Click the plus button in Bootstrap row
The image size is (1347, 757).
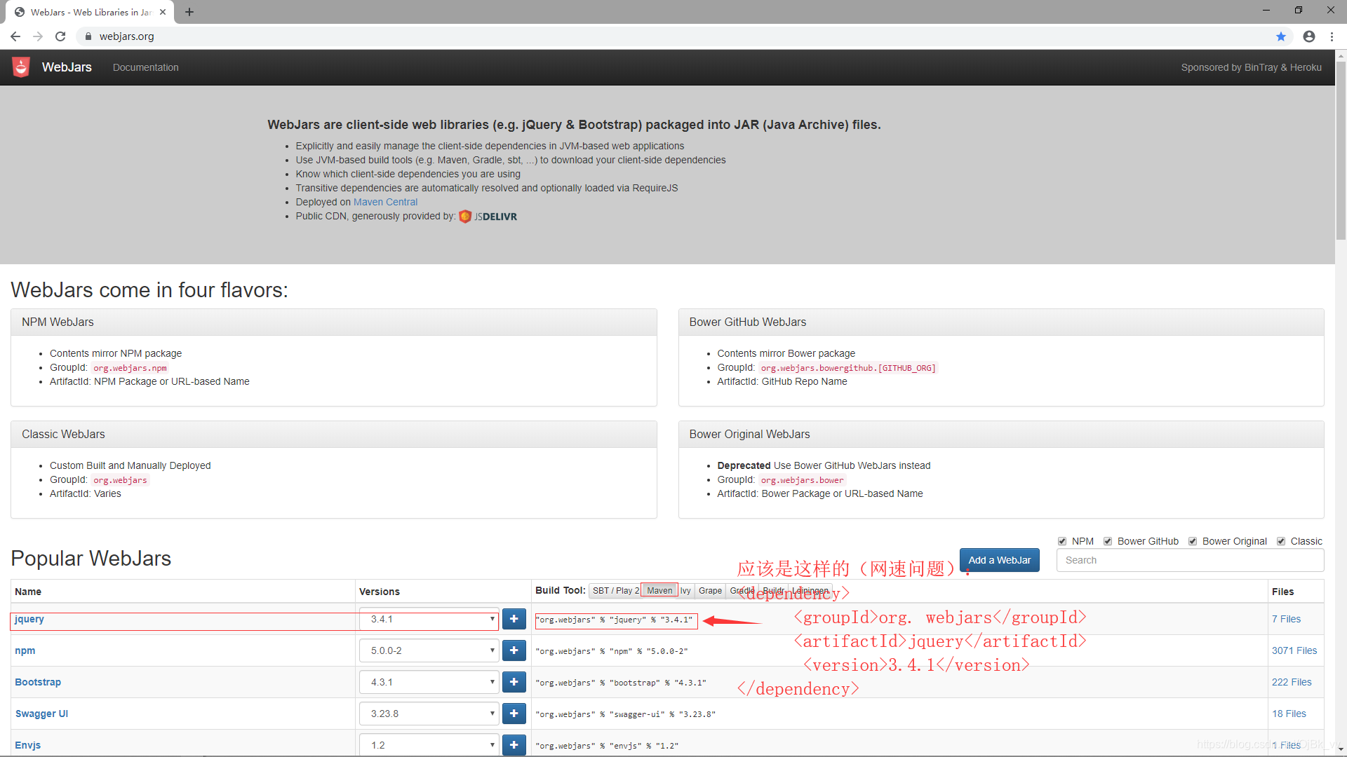tap(514, 682)
